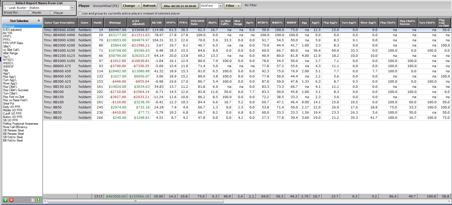The width and height of the screenshot is (452, 205).
Task: Move selected stat up with the arrow icon
Action: coord(33,200)
